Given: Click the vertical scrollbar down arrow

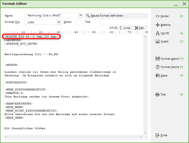Looking at the screenshot, I should pos(145,133).
